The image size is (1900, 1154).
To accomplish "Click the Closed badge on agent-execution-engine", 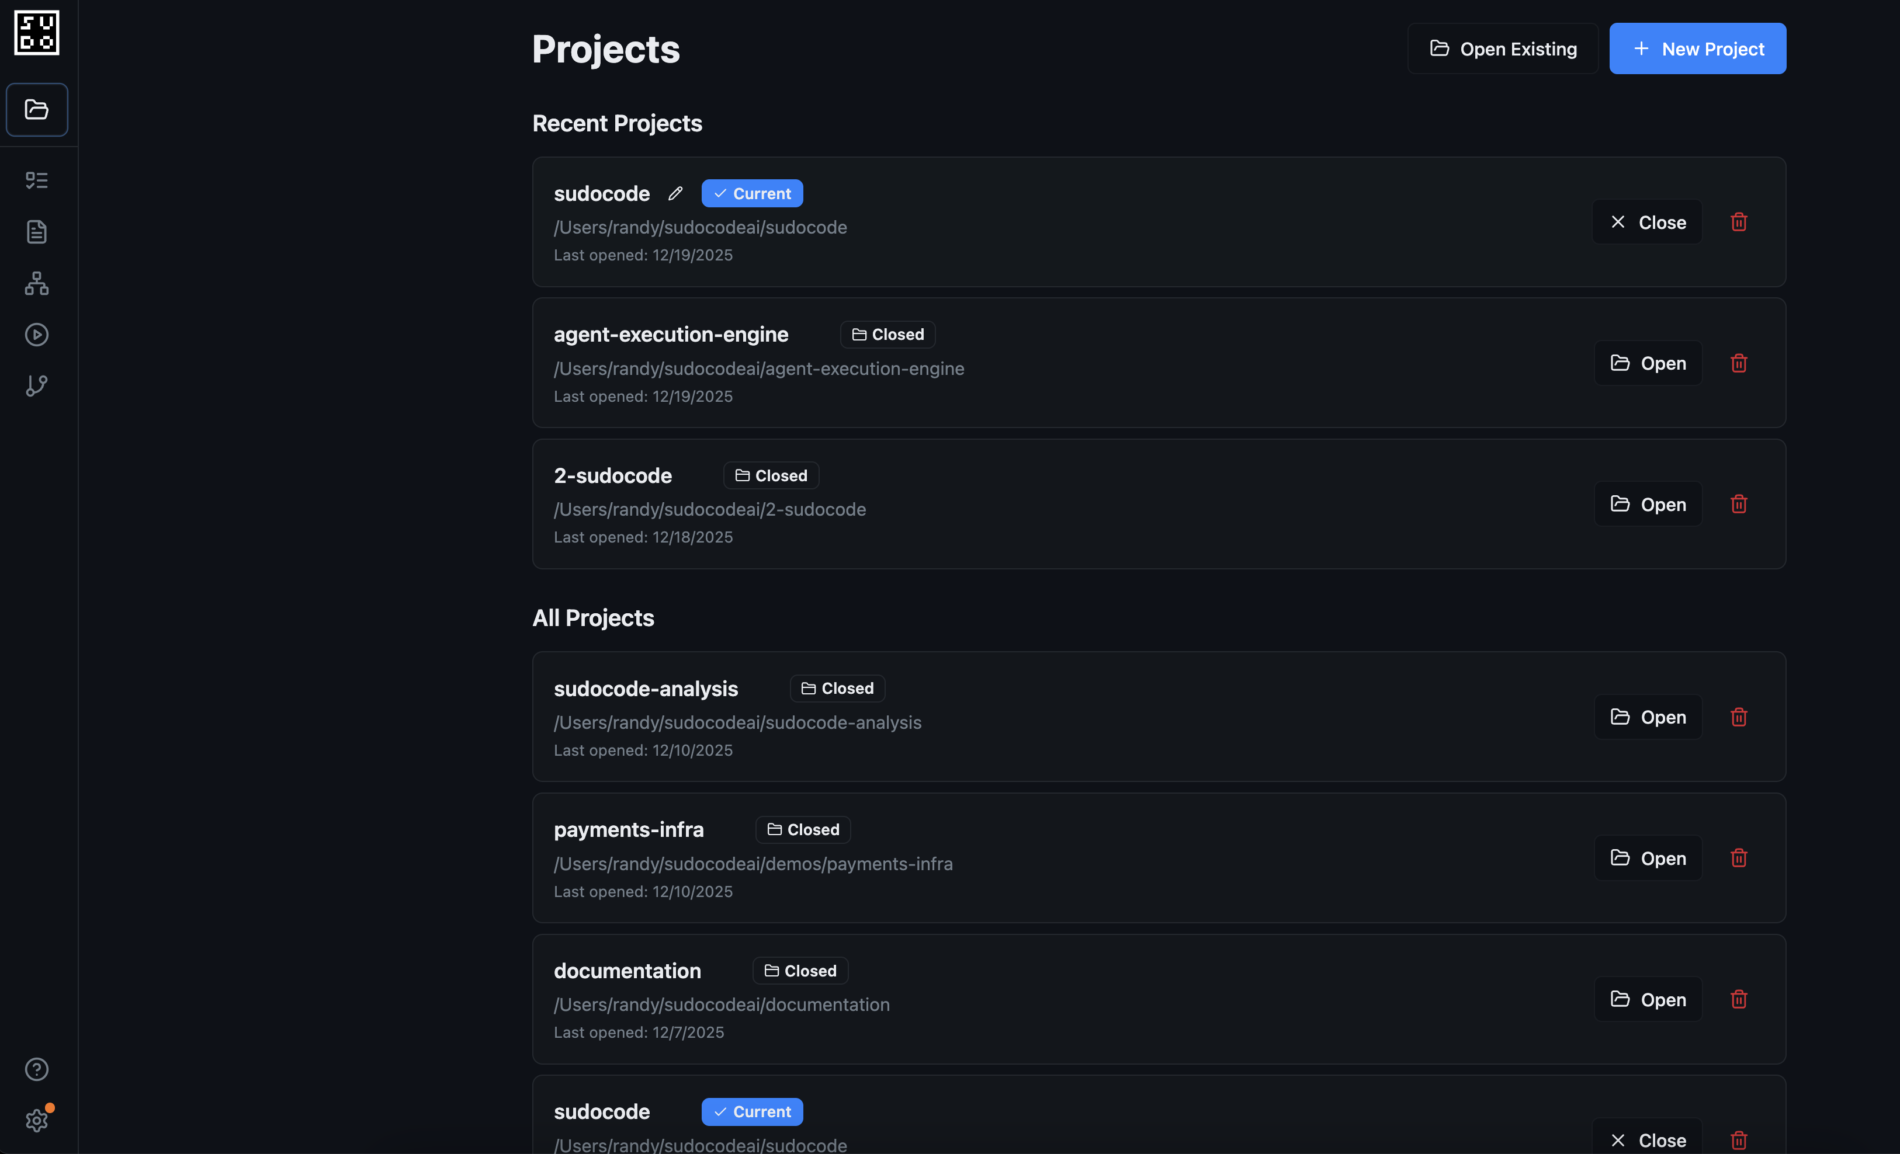I will point(887,334).
